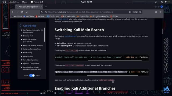Open the Places menu
Viewport: 172px width, 96px height.
pyautogui.click(x=25, y=2)
